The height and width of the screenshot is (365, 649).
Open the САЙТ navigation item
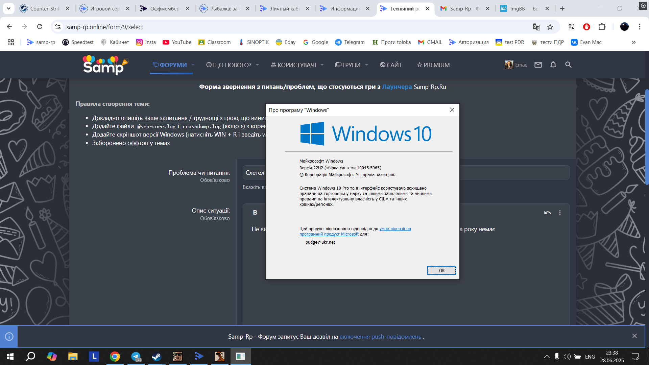(391, 65)
